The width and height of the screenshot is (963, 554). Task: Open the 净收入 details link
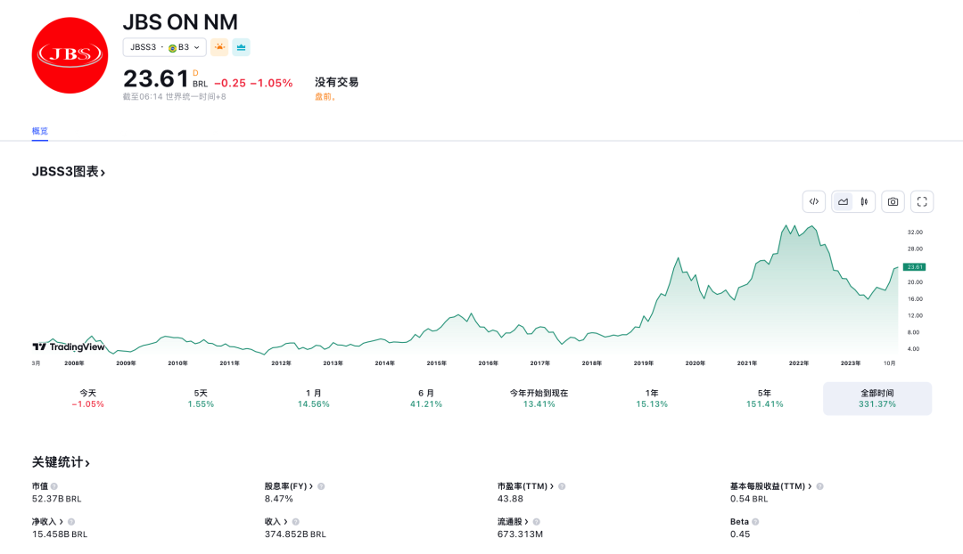tap(47, 522)
